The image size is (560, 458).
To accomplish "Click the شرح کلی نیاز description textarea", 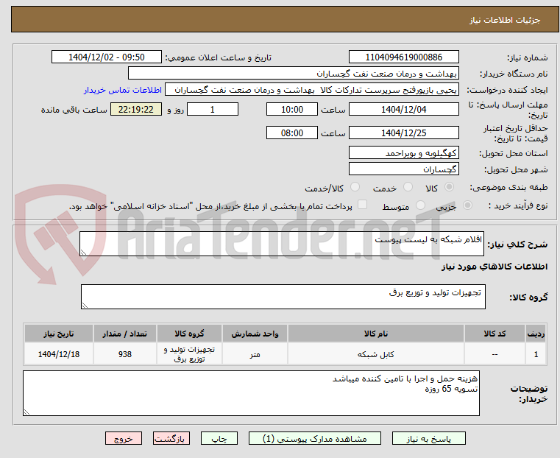I will (281, 244).
